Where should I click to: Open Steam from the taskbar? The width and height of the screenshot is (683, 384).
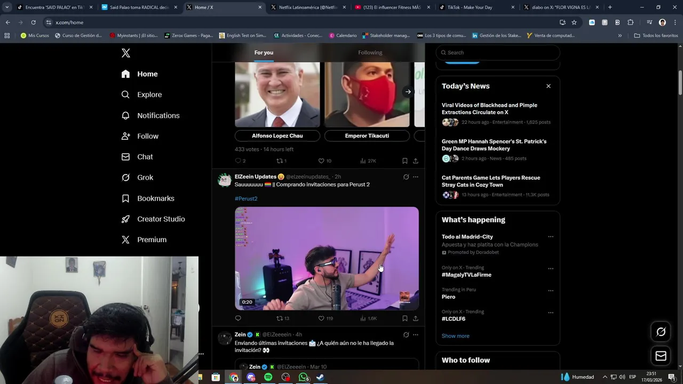(320, 377)
